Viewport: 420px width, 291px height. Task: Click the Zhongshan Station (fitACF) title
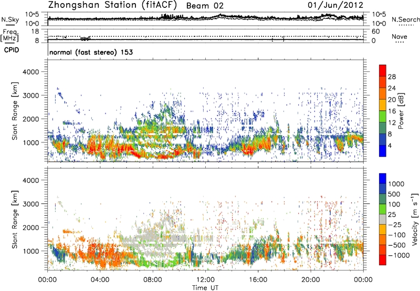112,5
